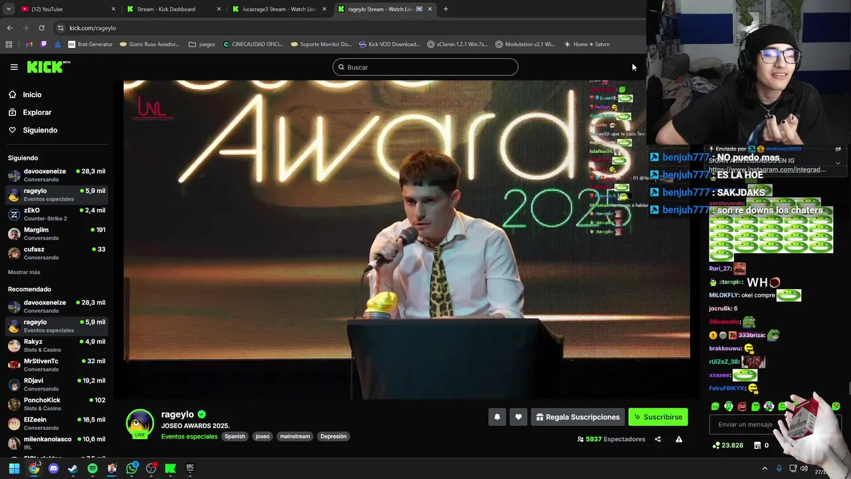The height and width of the screenshot is (479, 851).
Task: Pick the red angry face quick emote
Action: pos(742,406)
